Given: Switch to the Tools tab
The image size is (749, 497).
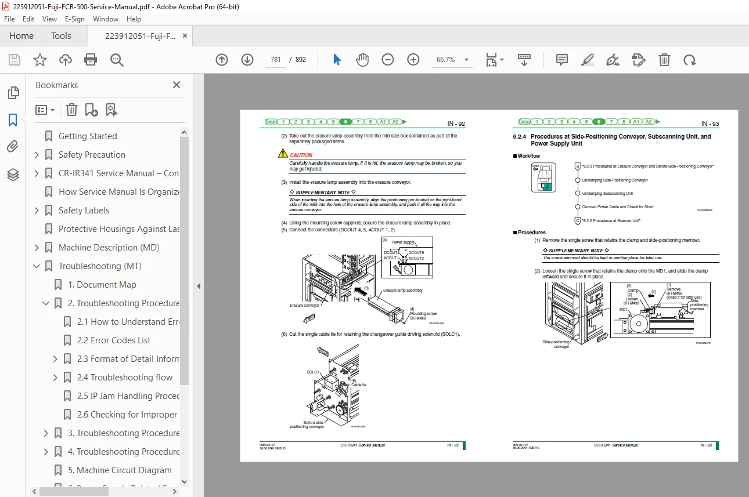Looking at the screenshot, I should point(61,36).
